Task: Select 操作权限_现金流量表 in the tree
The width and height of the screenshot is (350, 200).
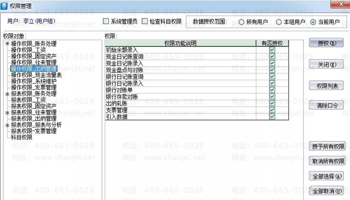Action: 36,75
